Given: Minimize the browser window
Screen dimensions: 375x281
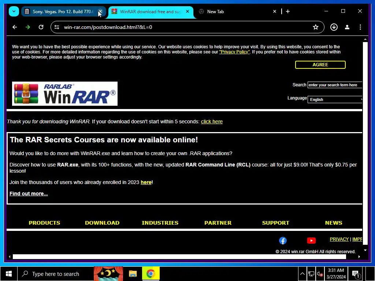Looking at the screenshot, I should [x=326, y=11].
